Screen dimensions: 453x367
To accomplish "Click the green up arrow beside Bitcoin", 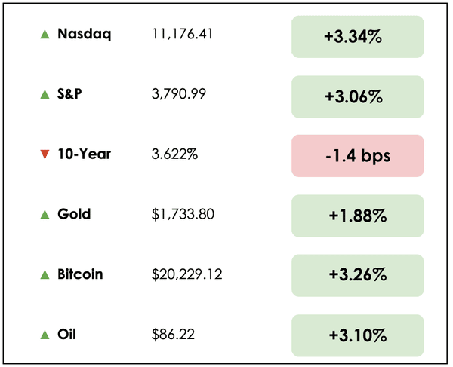I will click(45, 275).
